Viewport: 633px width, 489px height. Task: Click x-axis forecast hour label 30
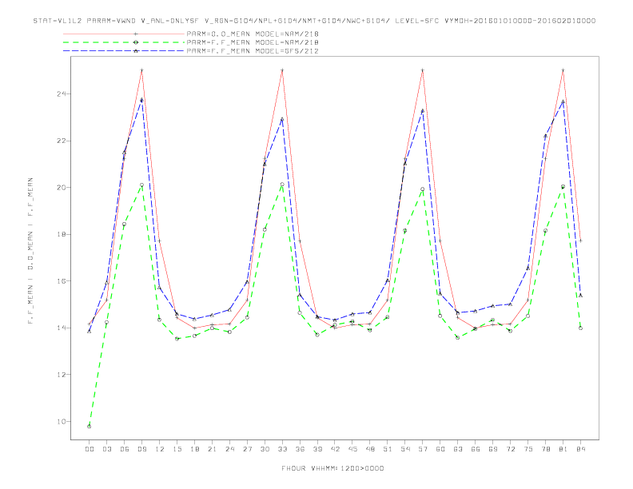(x=265, y=449)
